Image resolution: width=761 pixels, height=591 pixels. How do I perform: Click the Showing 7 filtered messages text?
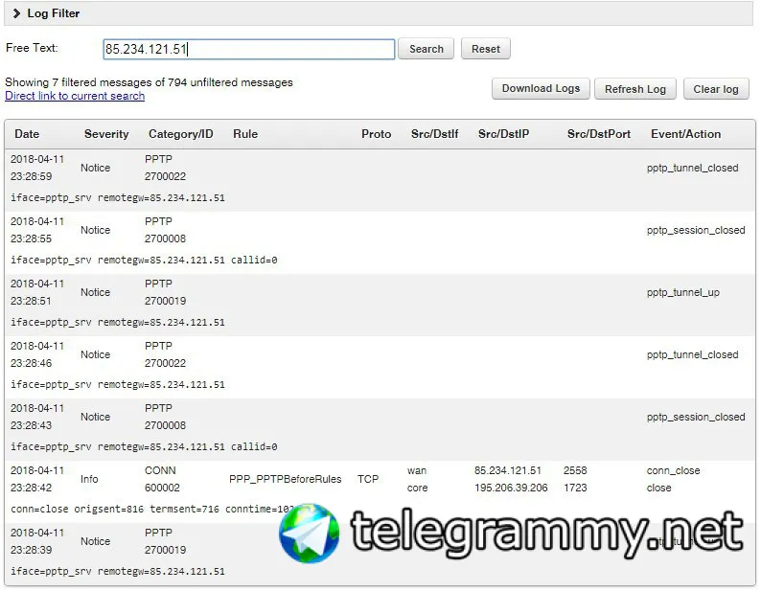click(149, 82)
